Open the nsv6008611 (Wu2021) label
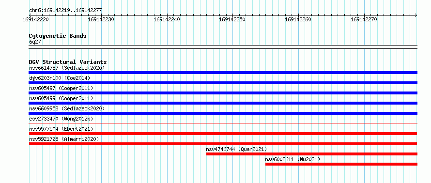The image size is (431, 183). click(x=292, y=159)
